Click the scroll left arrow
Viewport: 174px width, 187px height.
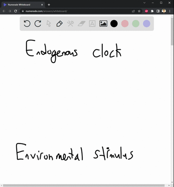(1, 186)
